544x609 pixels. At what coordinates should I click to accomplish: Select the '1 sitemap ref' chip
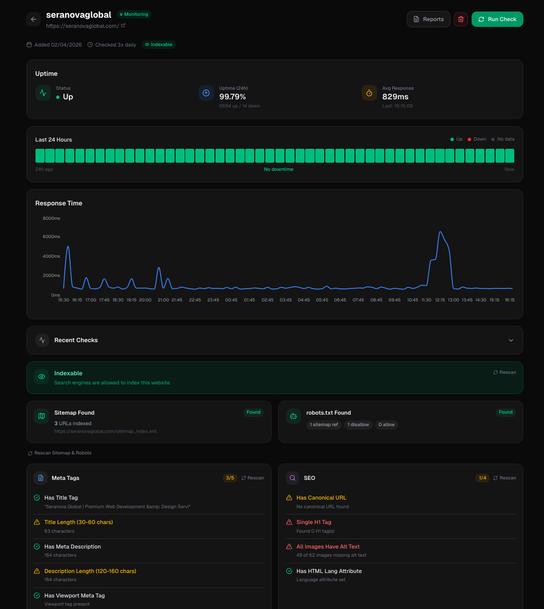324,425
